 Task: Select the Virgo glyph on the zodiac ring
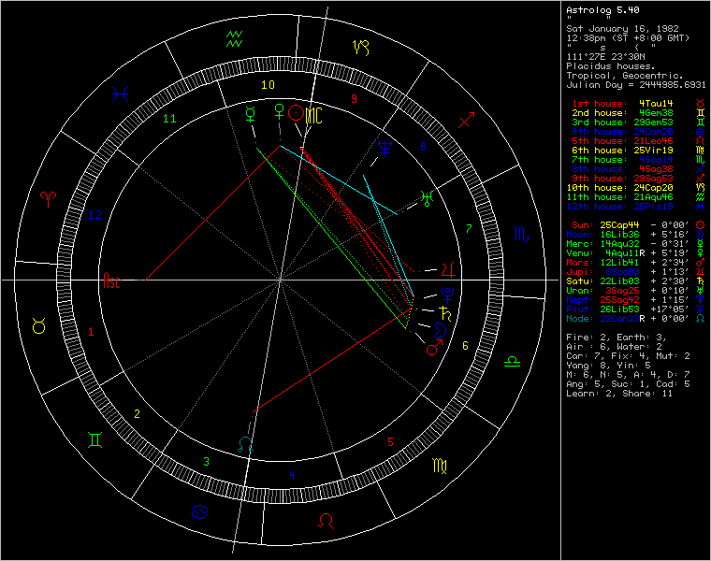coord(439,467)
